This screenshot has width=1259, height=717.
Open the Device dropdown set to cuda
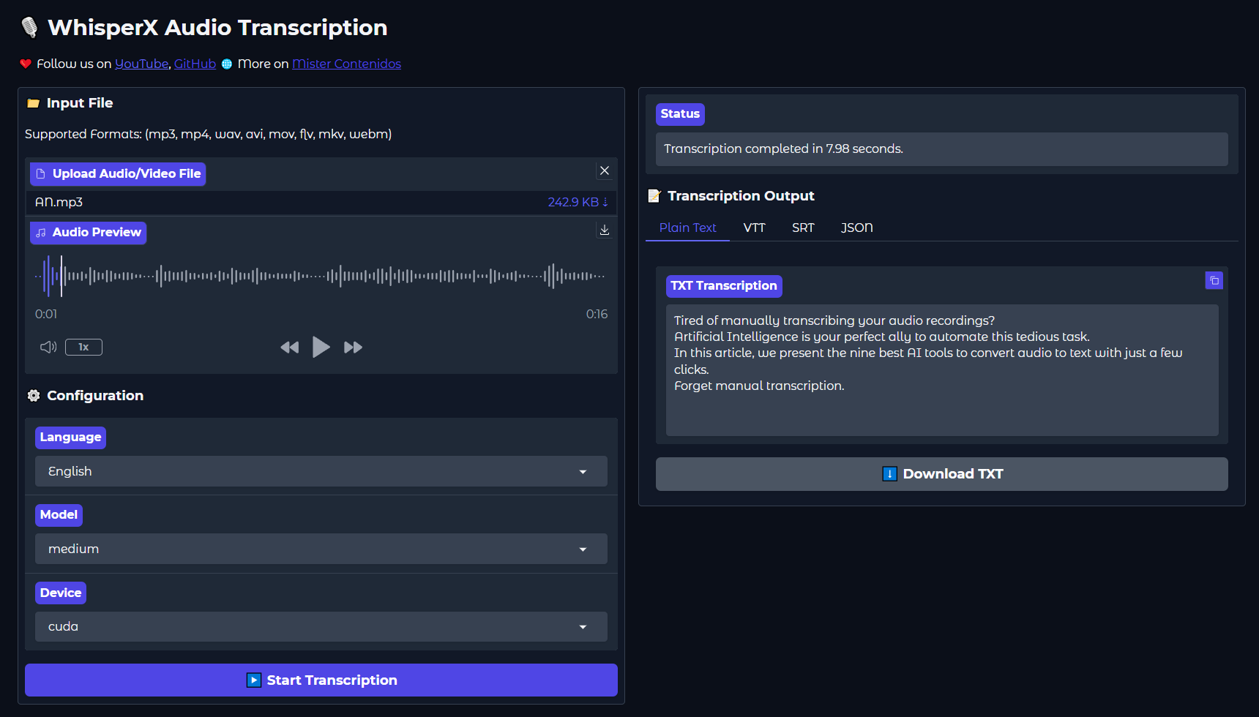(x=321, y=626)
